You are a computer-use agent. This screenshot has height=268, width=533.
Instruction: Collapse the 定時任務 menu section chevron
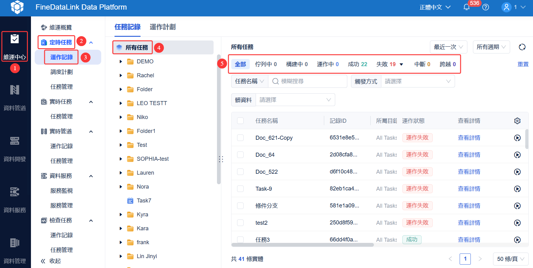point(91,42)
